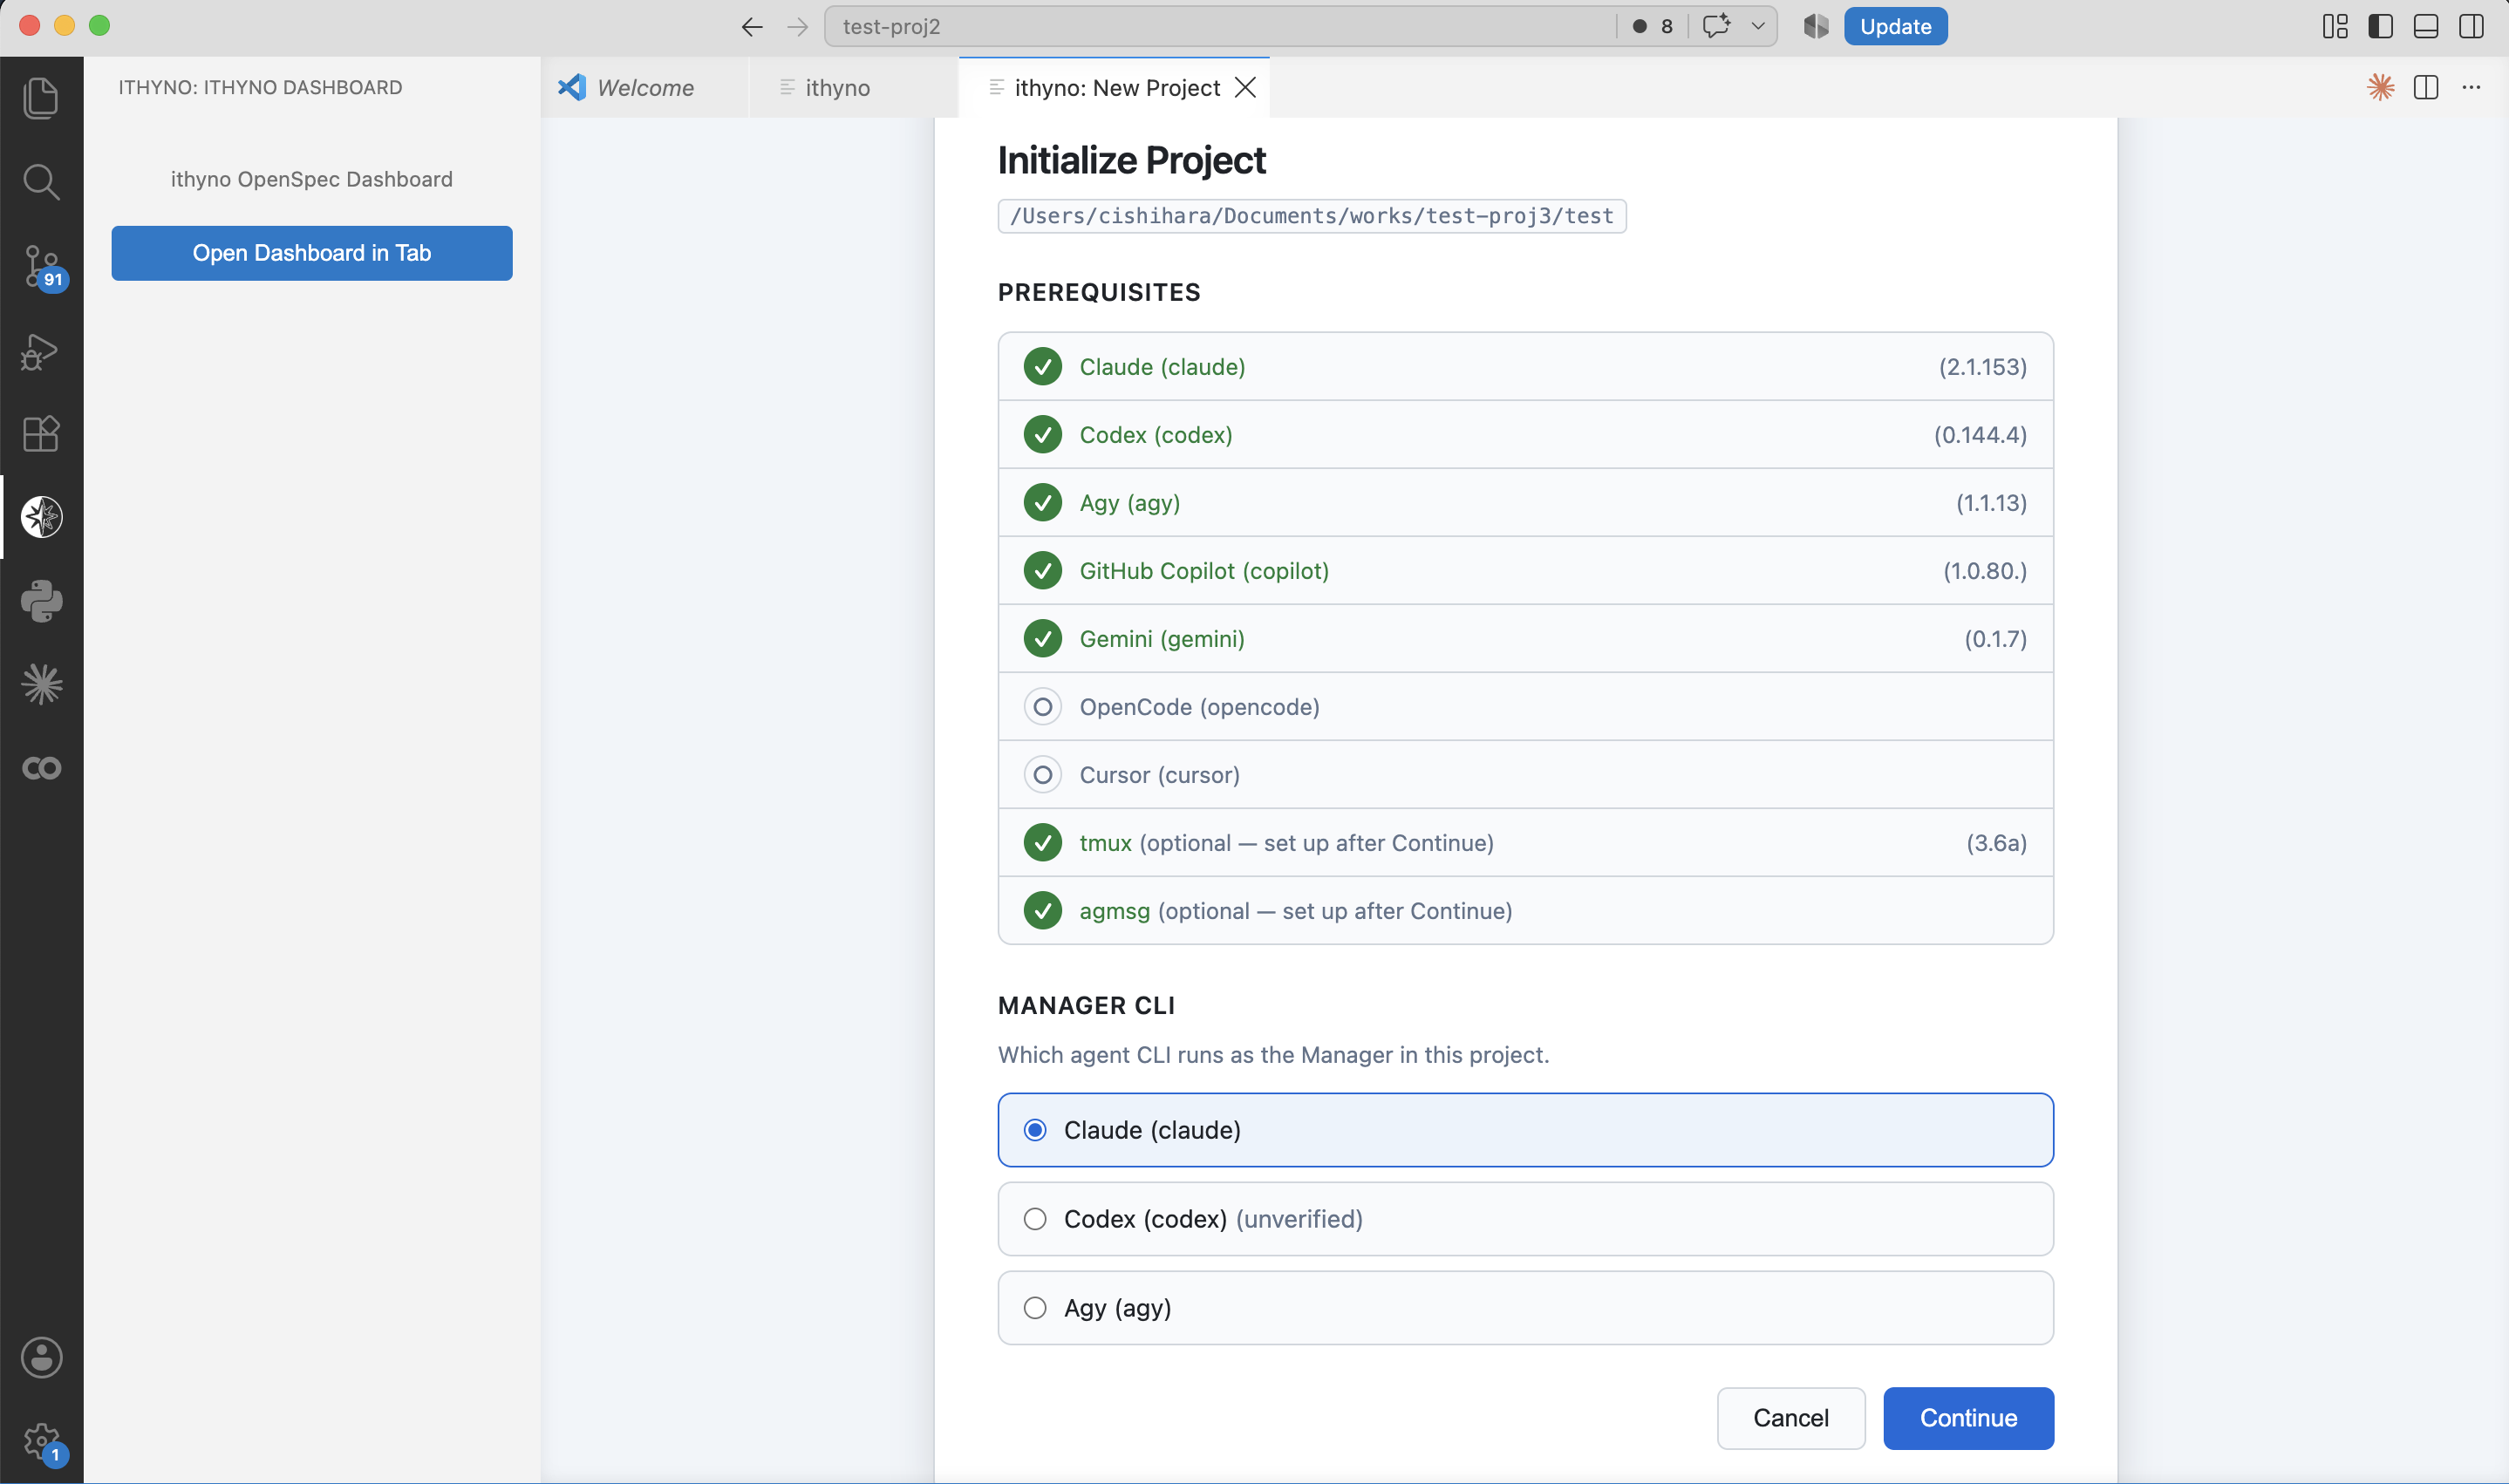
Task: Click the orange Claude icon in editor toolbar
Action: 2380,87
